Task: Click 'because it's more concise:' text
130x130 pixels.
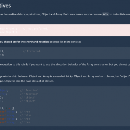Action: pos(65,42)
